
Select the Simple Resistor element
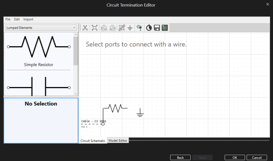[x=39, y=51]
